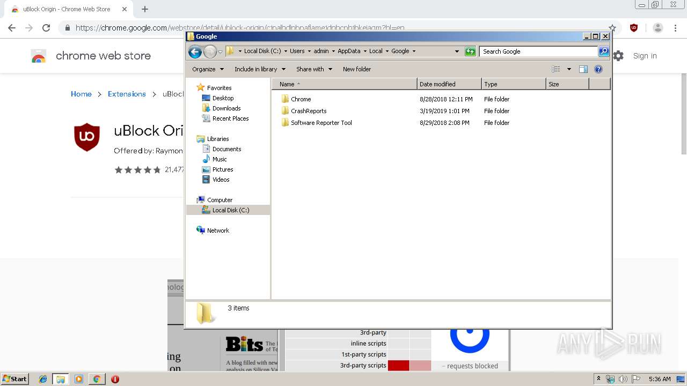Open Include in library menu
Screen dimensions: 687x386
[260, 69]
